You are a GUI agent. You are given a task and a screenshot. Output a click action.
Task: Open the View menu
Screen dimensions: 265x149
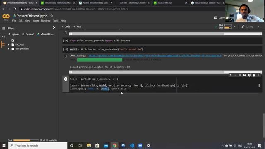(27, 21)
